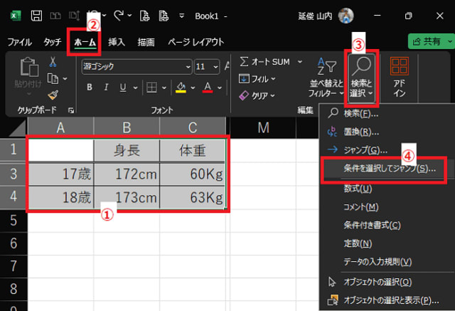This screenshot has height=311, width=455.
Task: Click the Borders icon
Action: pos(151,88)
